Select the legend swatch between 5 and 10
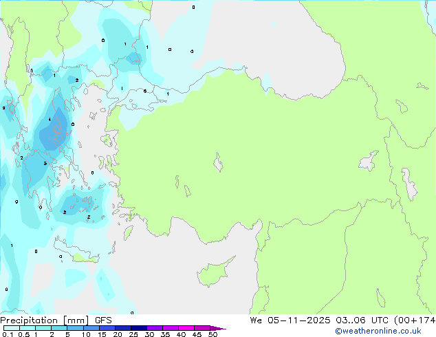The image size is (436, 337). click(75, 328)
